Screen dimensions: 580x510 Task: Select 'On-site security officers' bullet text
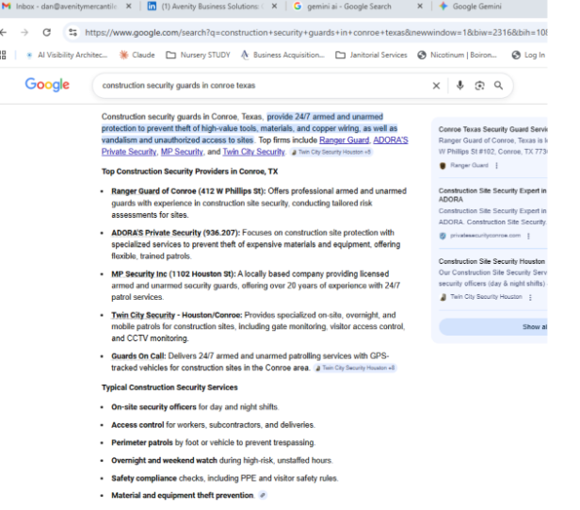[x=153, y=407]
